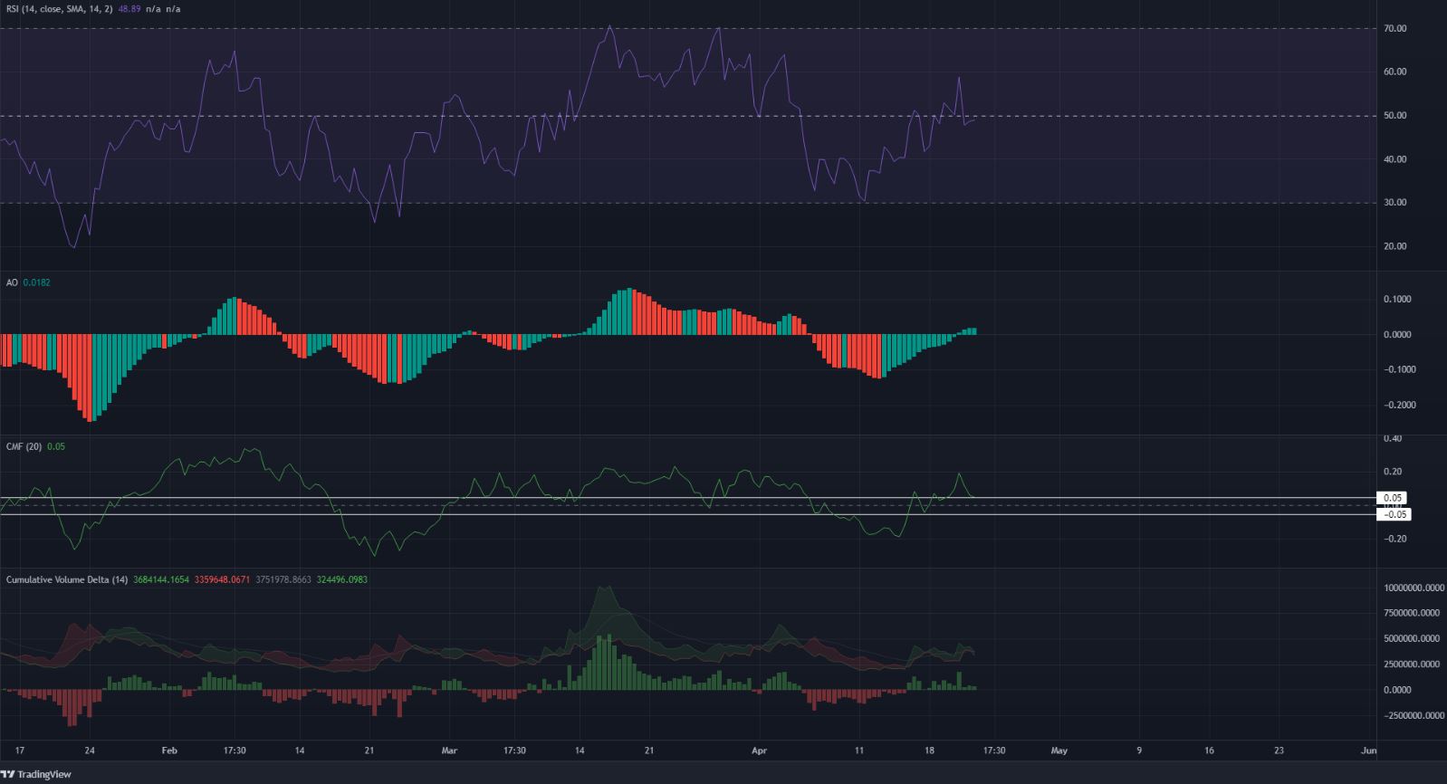Select the -0.05 price label on CMF axis
Image resolution: width=1447 pixels, height=784 pixels.
(1393, 514)
